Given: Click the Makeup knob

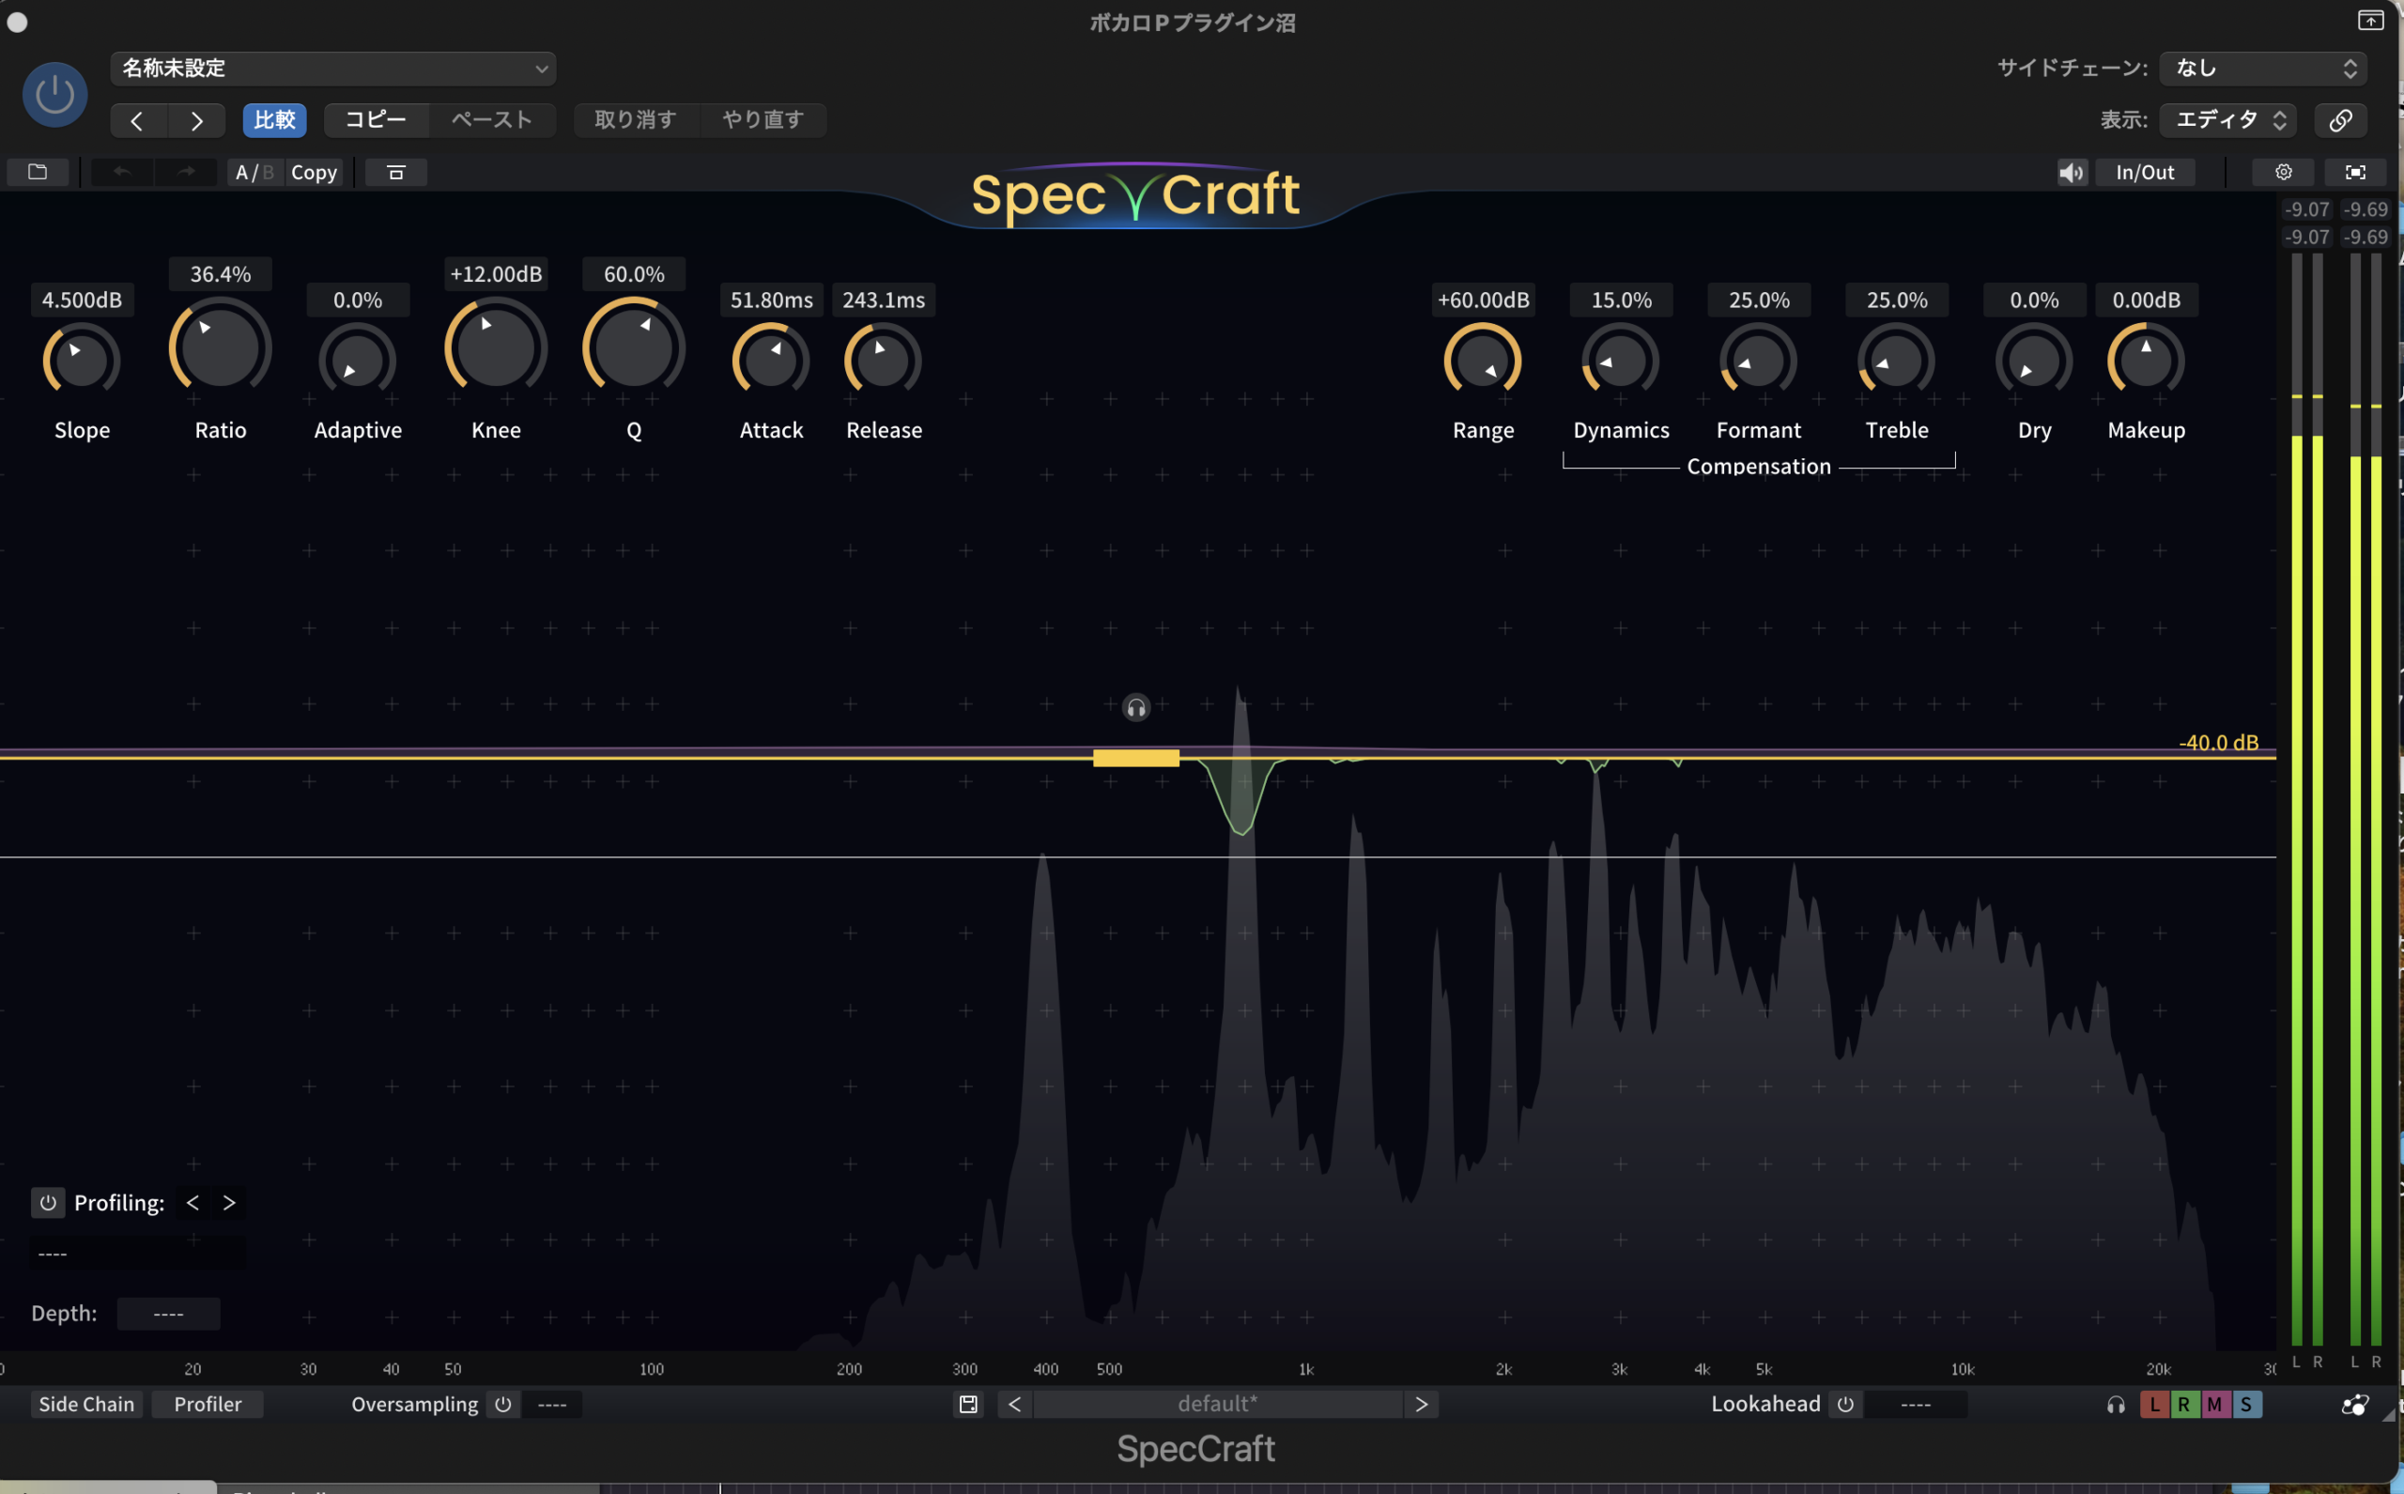Looking at the screenshot, I should point(2146,361).
